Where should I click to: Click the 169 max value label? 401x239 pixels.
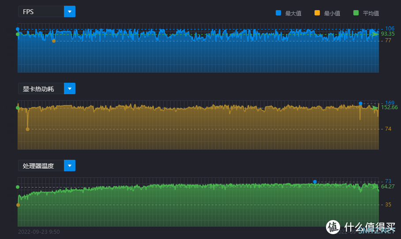(390, 103)
